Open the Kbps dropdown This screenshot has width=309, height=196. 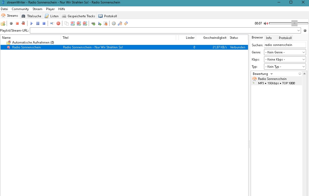[285, 59]
